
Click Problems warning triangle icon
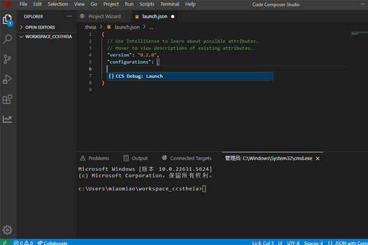tap(83, 158)
